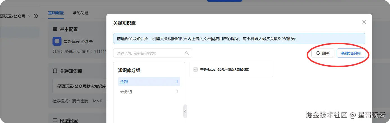Screen dimensions: 390x123
Task: Click the 基本配置 gear icon
Action: click(x=55, y=29)
